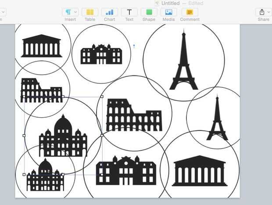This screenshot has height=205, width=272.
Task: Select the large domed basilica silhouette
Action: tap(63, 135)
